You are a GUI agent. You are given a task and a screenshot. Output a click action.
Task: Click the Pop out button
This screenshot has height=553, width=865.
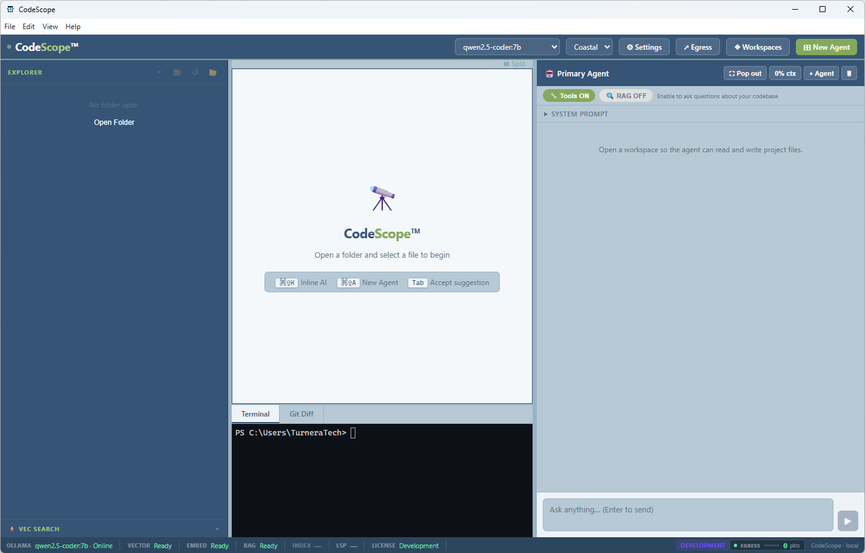click(x=745, y=73)
